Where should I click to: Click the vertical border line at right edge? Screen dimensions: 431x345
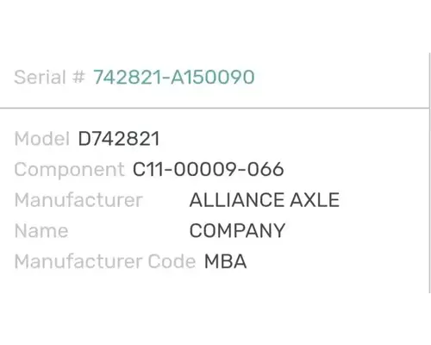pos(430,172)
